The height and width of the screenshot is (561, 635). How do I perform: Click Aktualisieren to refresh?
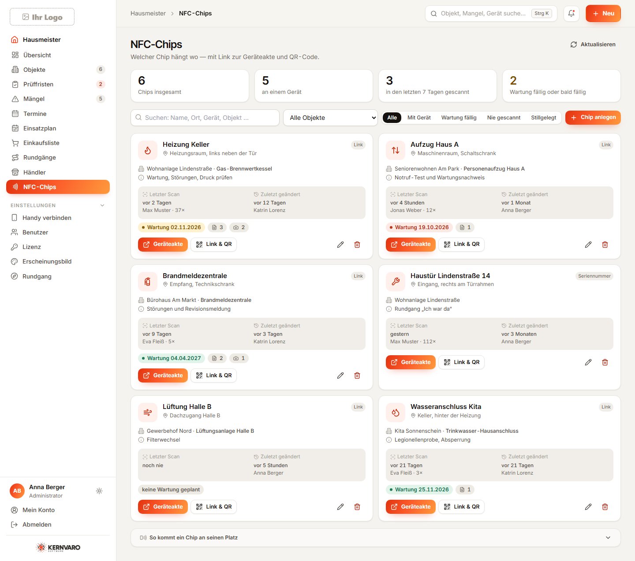593,45
